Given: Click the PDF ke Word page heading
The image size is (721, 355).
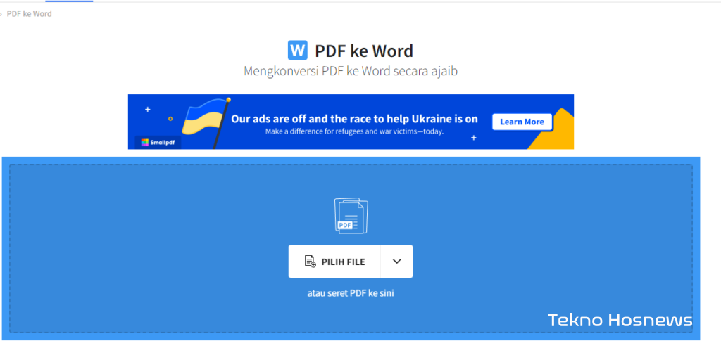Looking at the screenshot, I should tap(363, 51).
